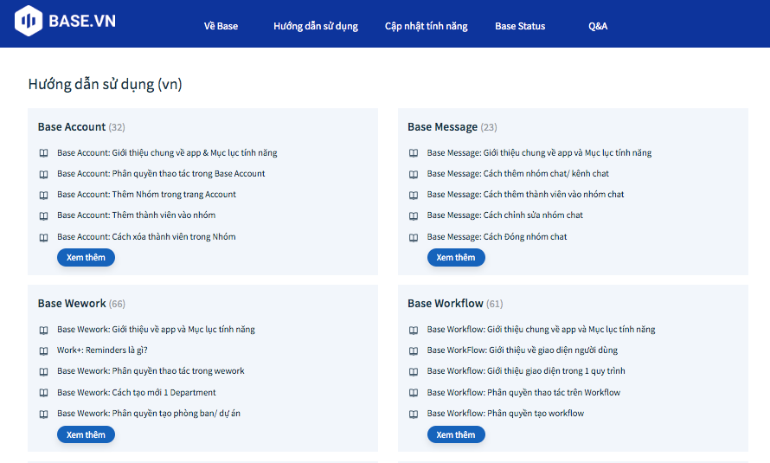Open article Cách thêm thành viên vào nhóm chat

(x=525, y=194)
